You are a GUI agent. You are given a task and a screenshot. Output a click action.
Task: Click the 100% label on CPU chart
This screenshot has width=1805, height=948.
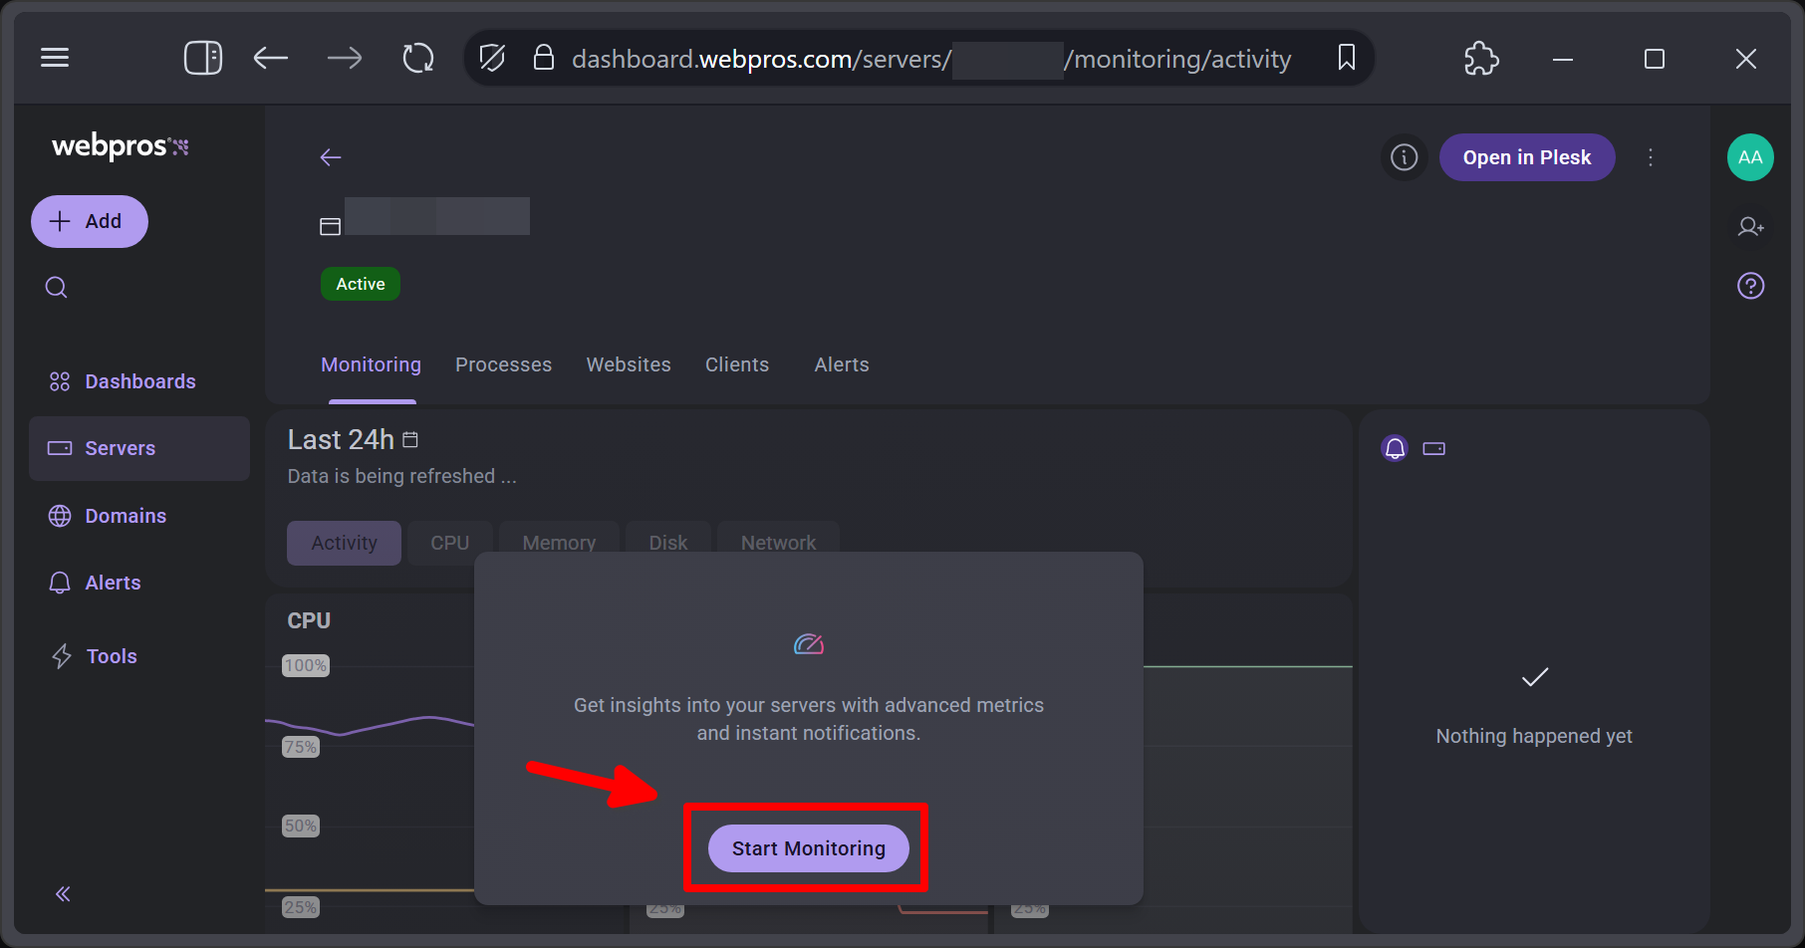click(x=305, y=665)
